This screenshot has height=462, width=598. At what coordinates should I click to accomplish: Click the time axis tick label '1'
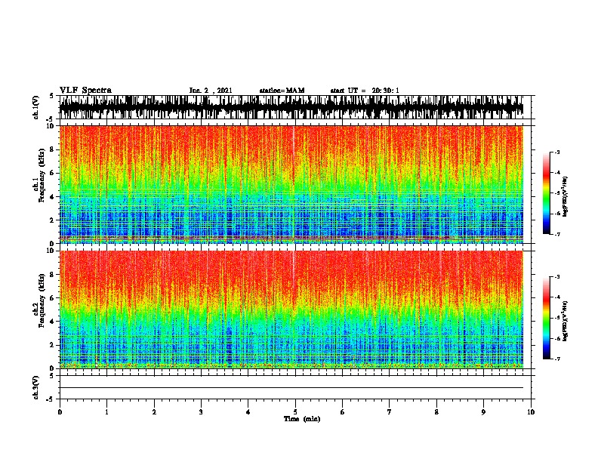pos(107,412)
